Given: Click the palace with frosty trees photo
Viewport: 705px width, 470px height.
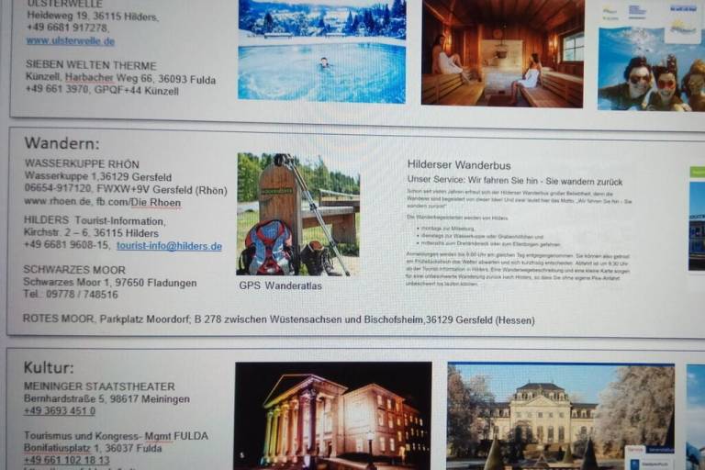Looking at the screenshot, I should pyautogui.click(x=560, y=416).
